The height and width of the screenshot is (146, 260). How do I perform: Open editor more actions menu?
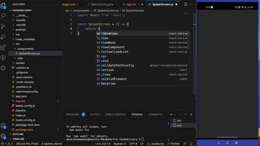tap(191, 4)
